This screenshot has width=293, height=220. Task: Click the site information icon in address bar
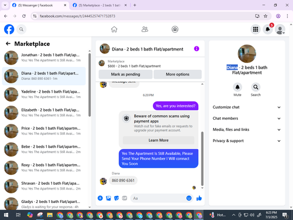(35, 16)
